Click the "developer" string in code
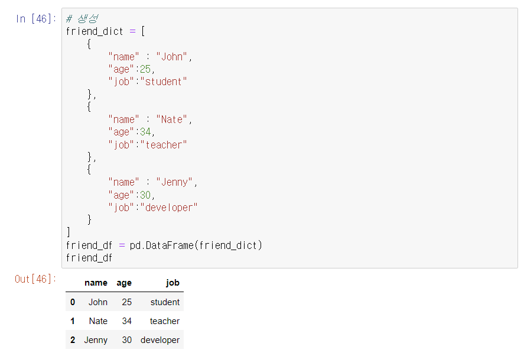Screen dimensions: 524x356 click(x=169, y=208)
